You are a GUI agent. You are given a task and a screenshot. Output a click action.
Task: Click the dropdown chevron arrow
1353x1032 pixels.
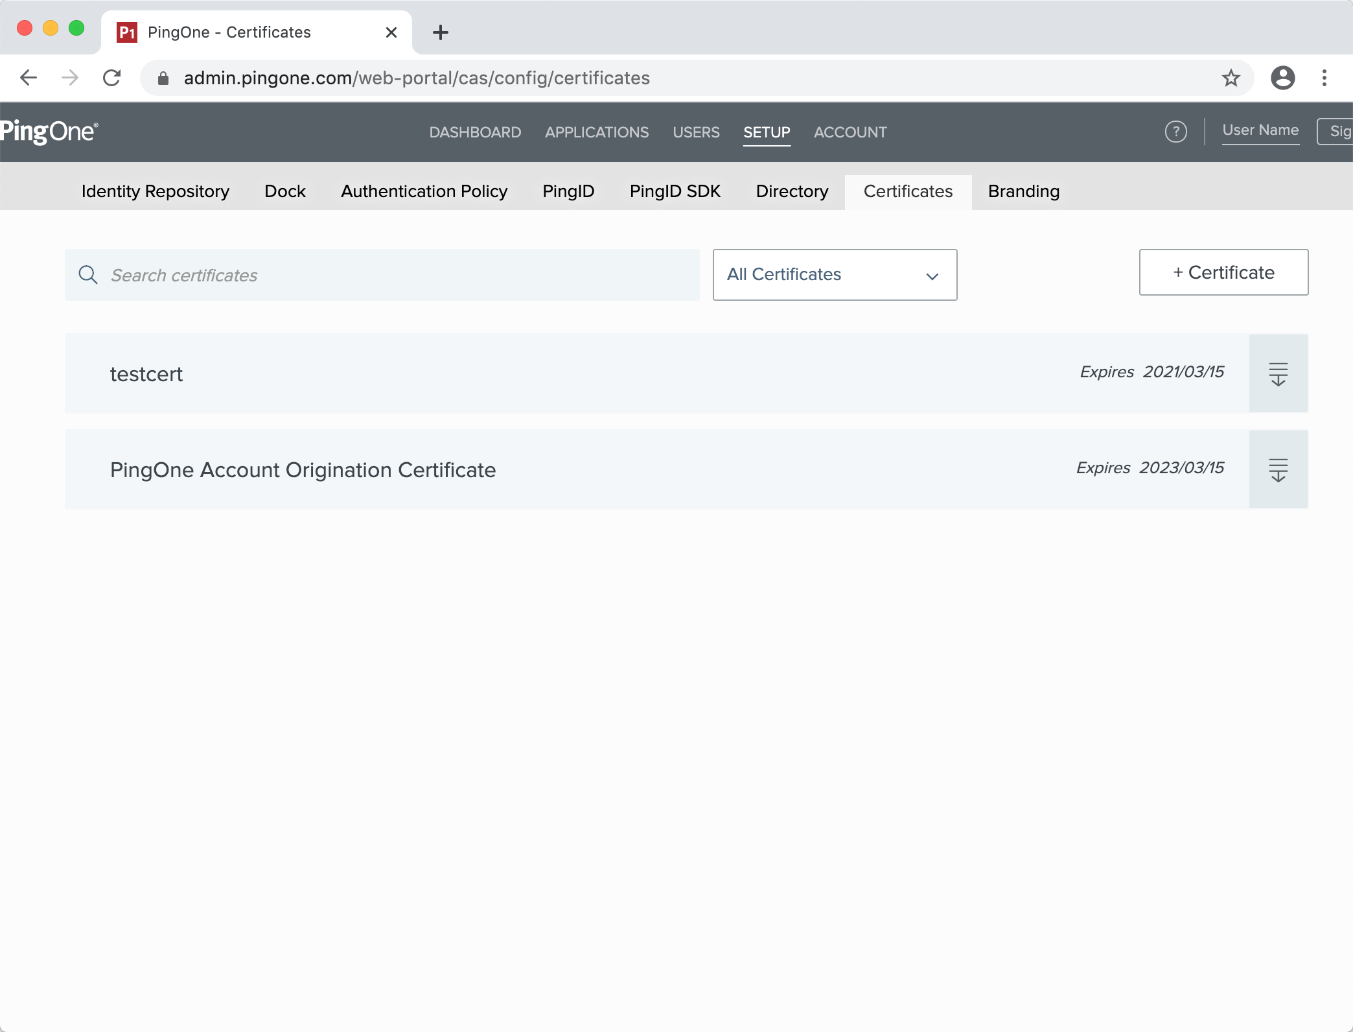click(x=932, y=276)
